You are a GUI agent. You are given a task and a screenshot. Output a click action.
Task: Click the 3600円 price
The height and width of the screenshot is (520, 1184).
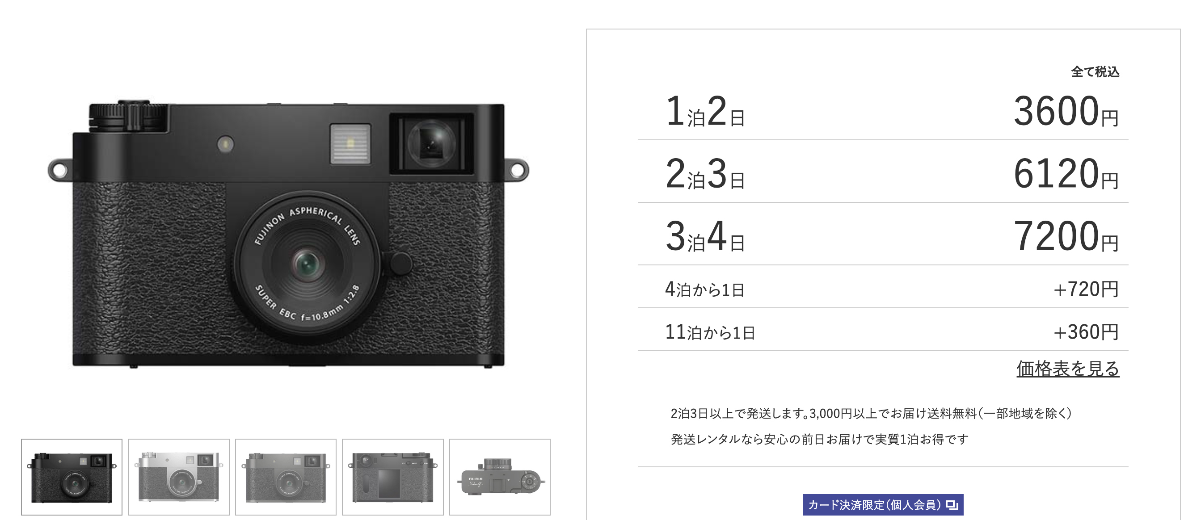[1066, 111]
